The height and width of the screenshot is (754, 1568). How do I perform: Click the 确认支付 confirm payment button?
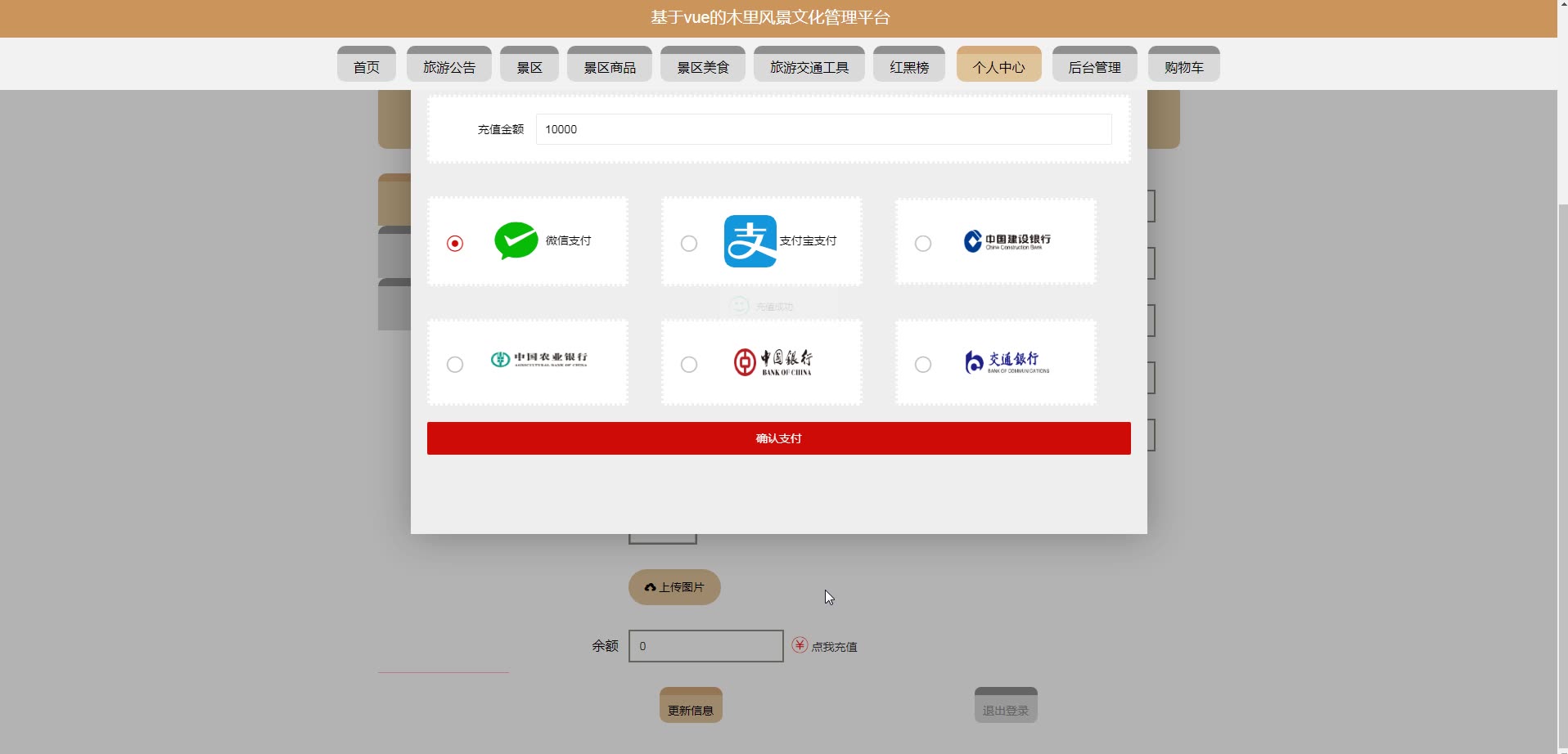coord(779,438)
